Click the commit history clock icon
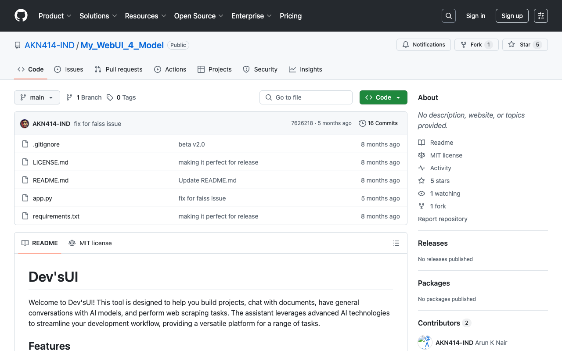The width and height of the screenshot is (562, 351). point(362,123)
